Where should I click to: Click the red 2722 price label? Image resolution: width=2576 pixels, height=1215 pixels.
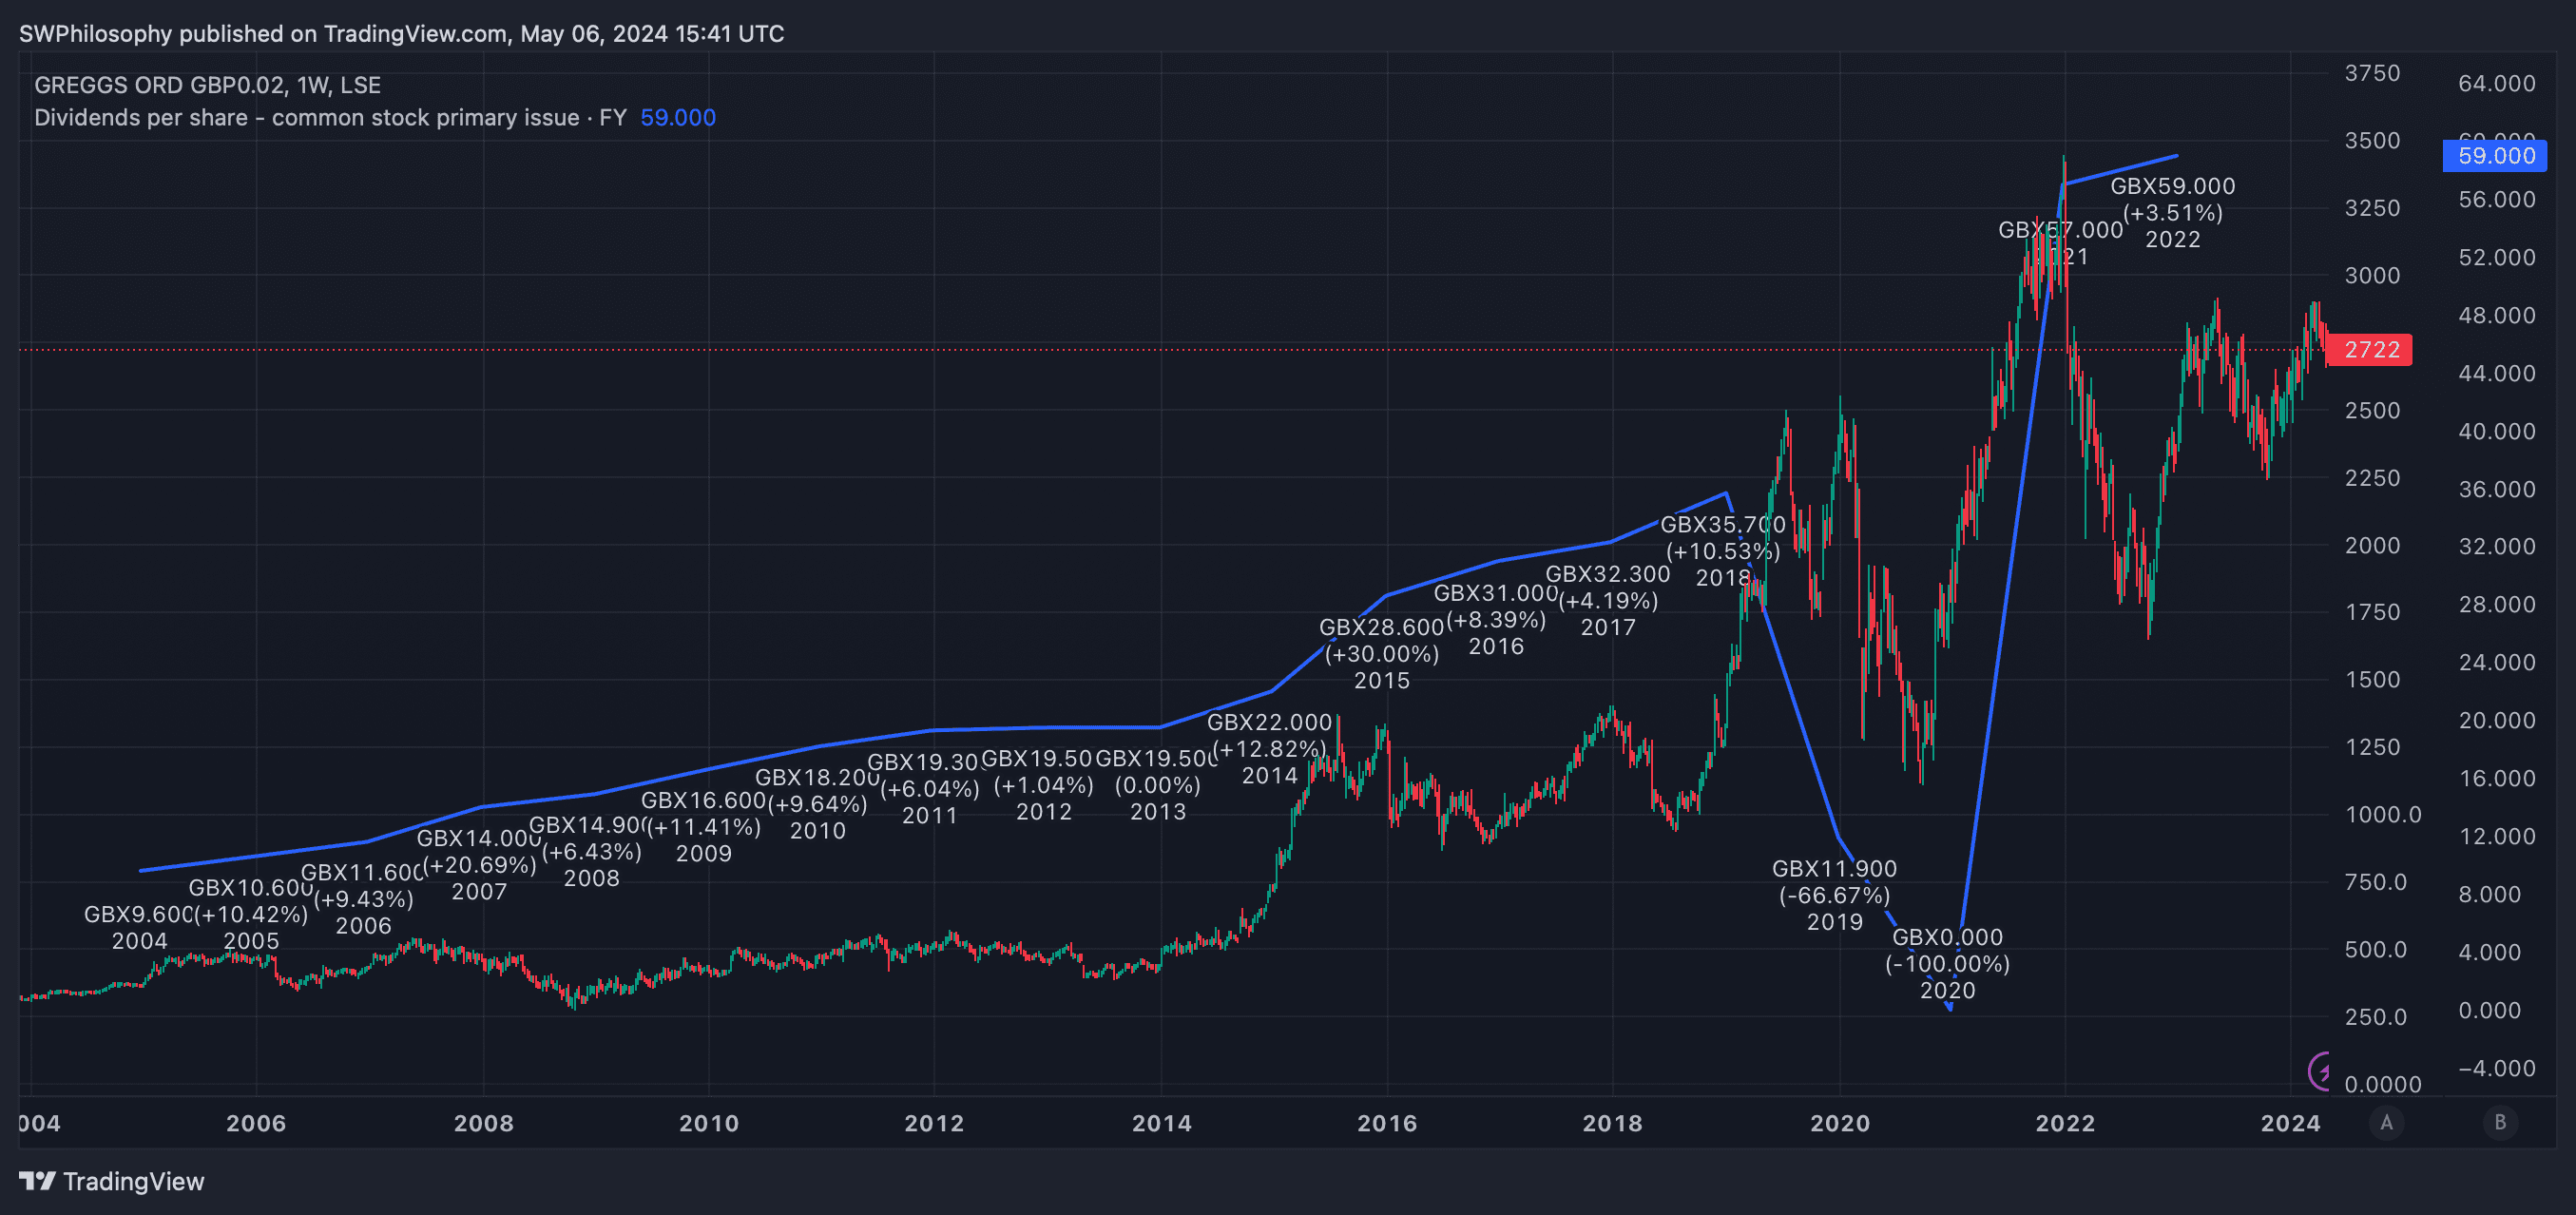point(2371,350)
